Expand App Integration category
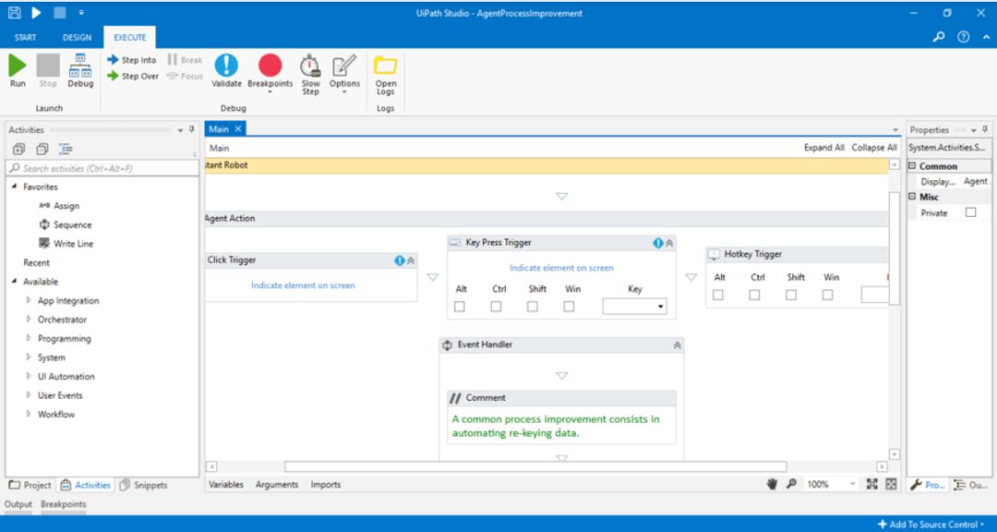This screenshot has height=532, width=997. 29,300
